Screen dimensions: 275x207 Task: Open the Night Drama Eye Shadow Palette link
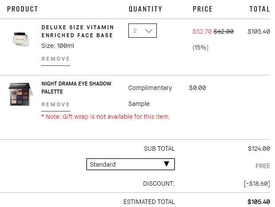pos(76,87)
